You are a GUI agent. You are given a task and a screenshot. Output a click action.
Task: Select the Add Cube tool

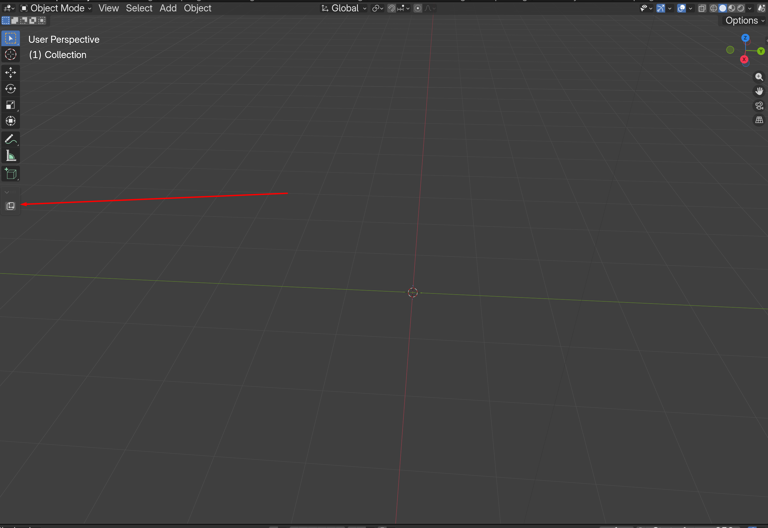(11, 174)
